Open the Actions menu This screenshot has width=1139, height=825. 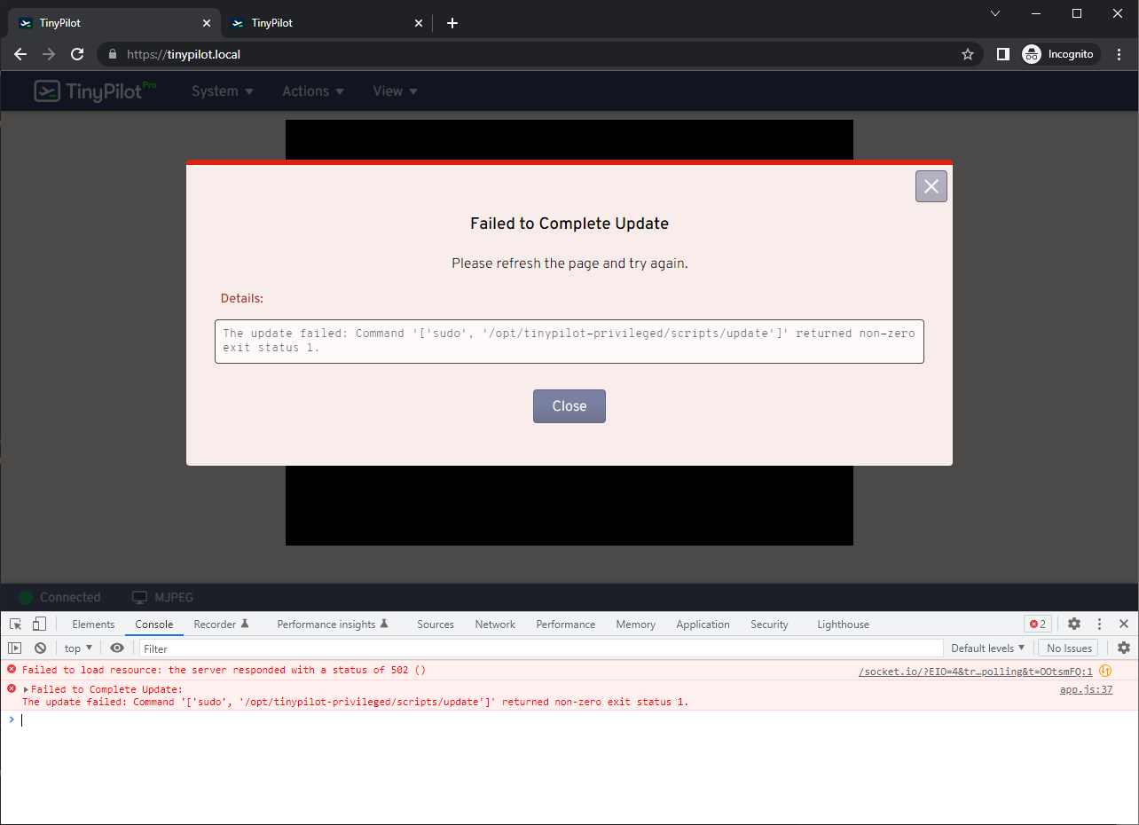312,90
